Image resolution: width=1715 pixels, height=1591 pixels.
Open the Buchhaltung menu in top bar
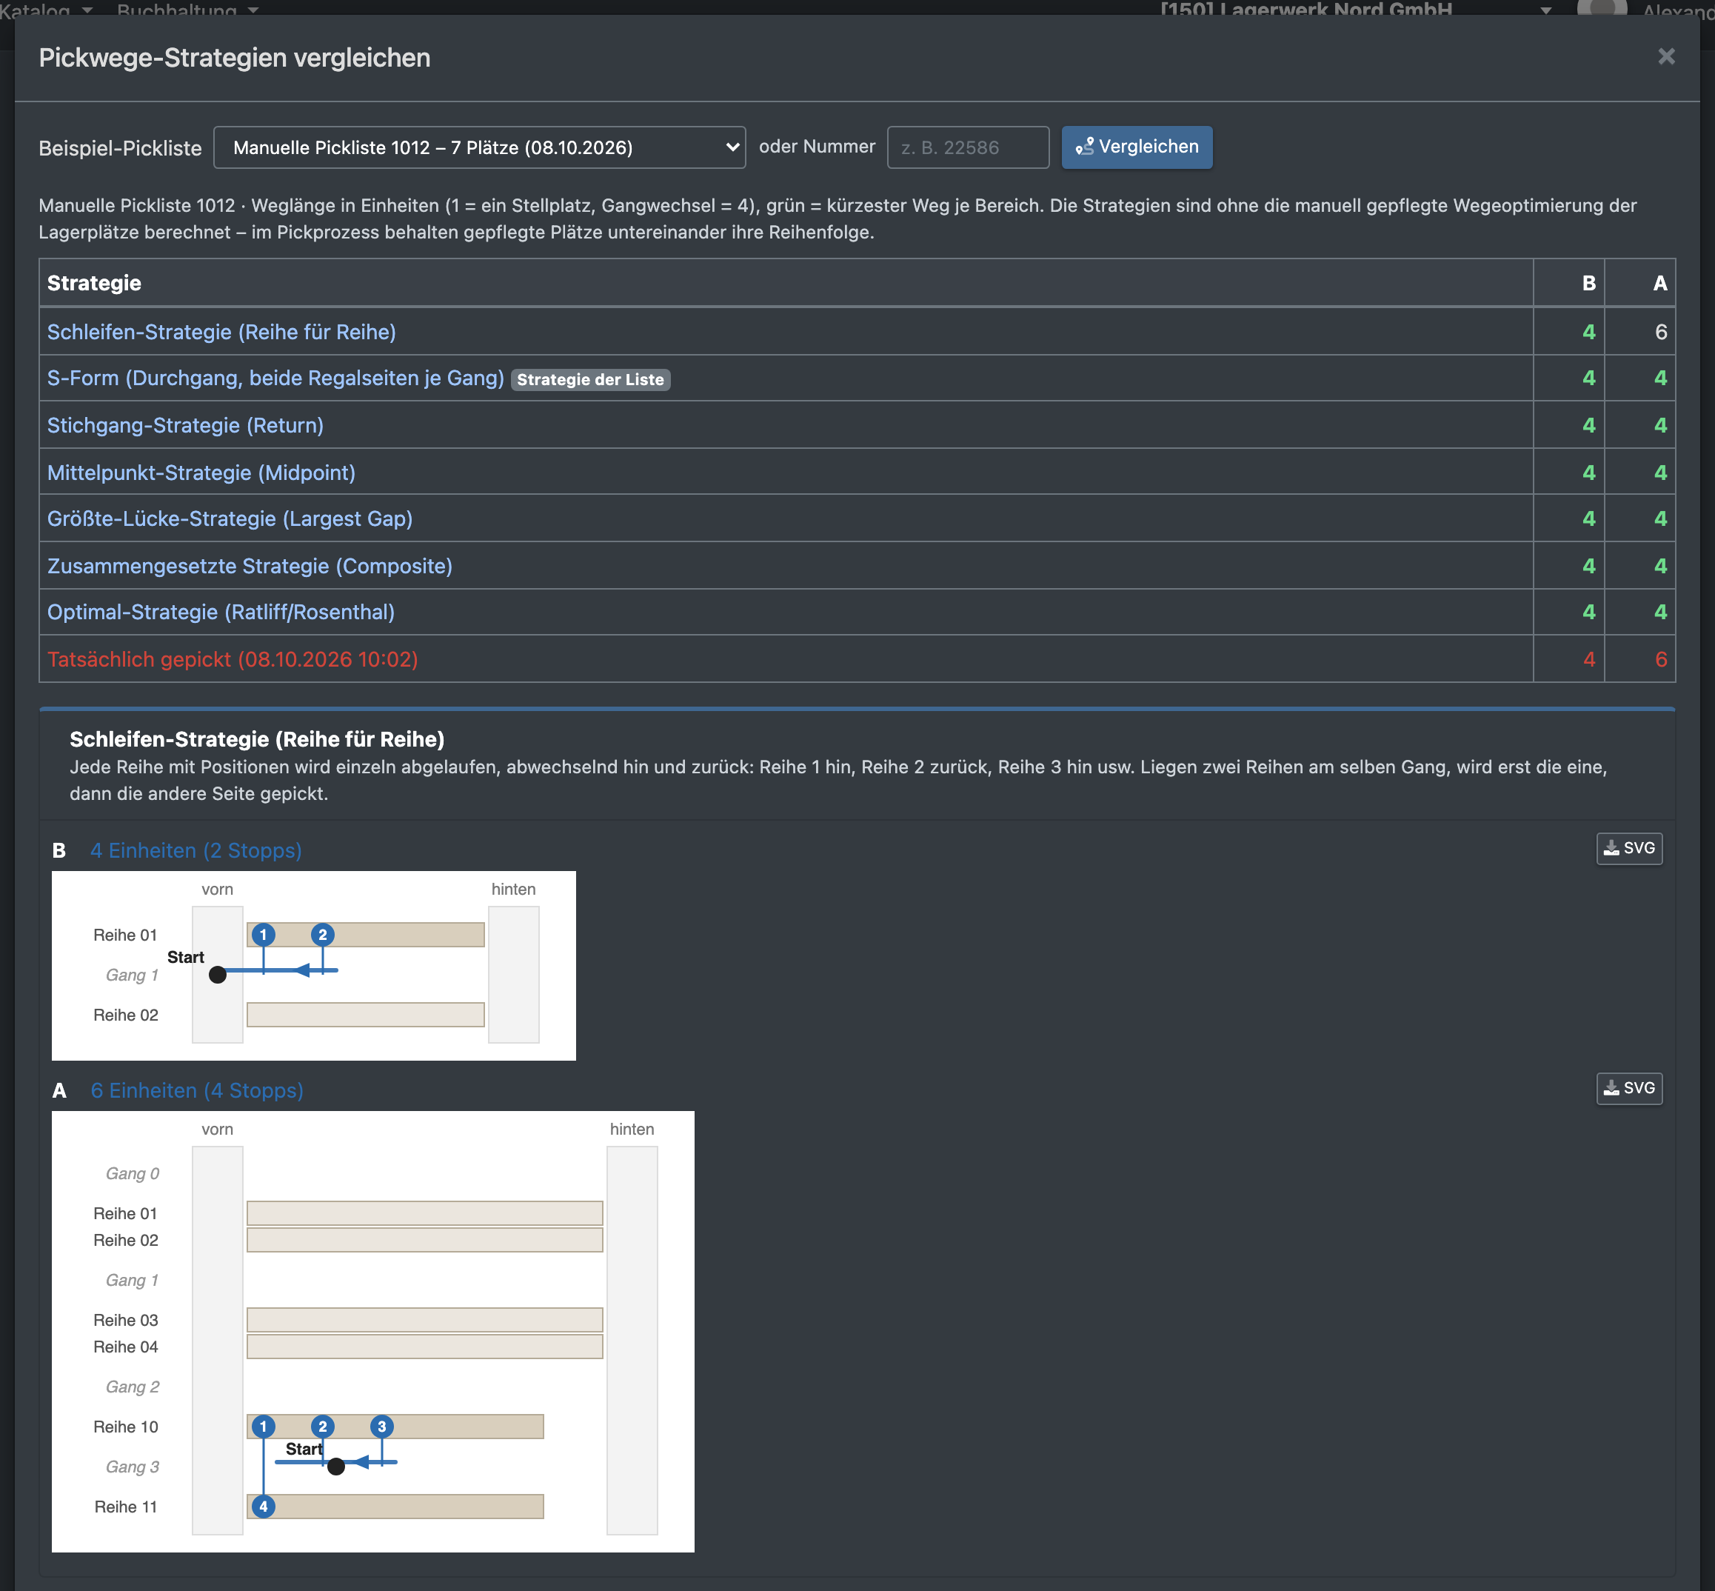[187, 10]
